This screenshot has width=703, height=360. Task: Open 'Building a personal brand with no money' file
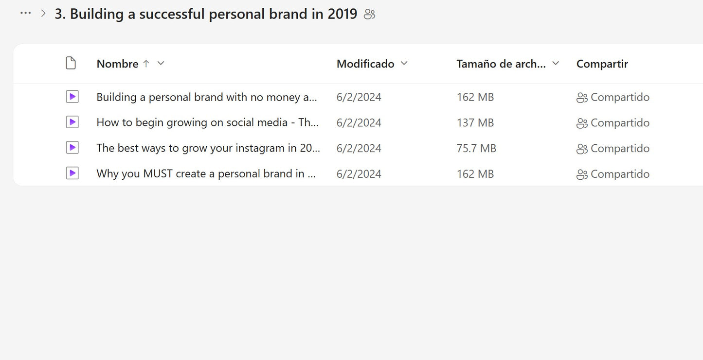(206, 97)
